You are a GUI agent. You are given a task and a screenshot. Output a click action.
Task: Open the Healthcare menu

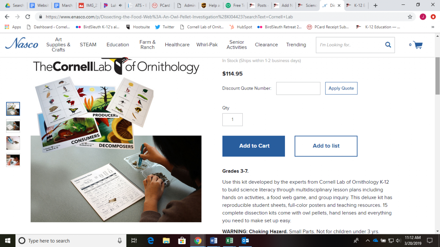(x=177, y=45)
